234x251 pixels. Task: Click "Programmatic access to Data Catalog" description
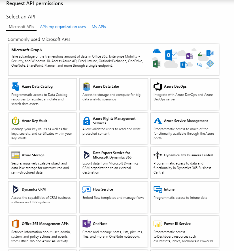pyautogui.click(x=39, y=99)
